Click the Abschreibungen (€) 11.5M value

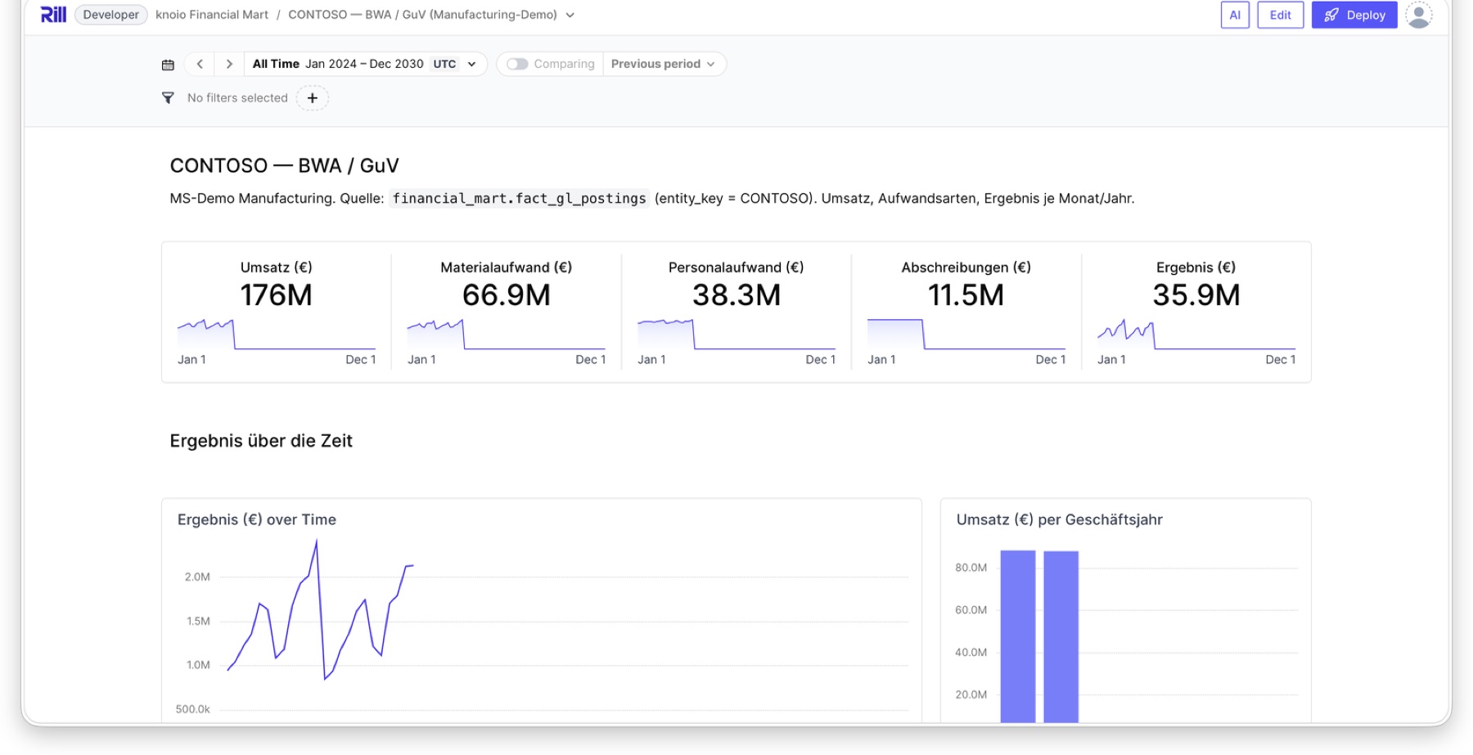[x=966, y=295]
